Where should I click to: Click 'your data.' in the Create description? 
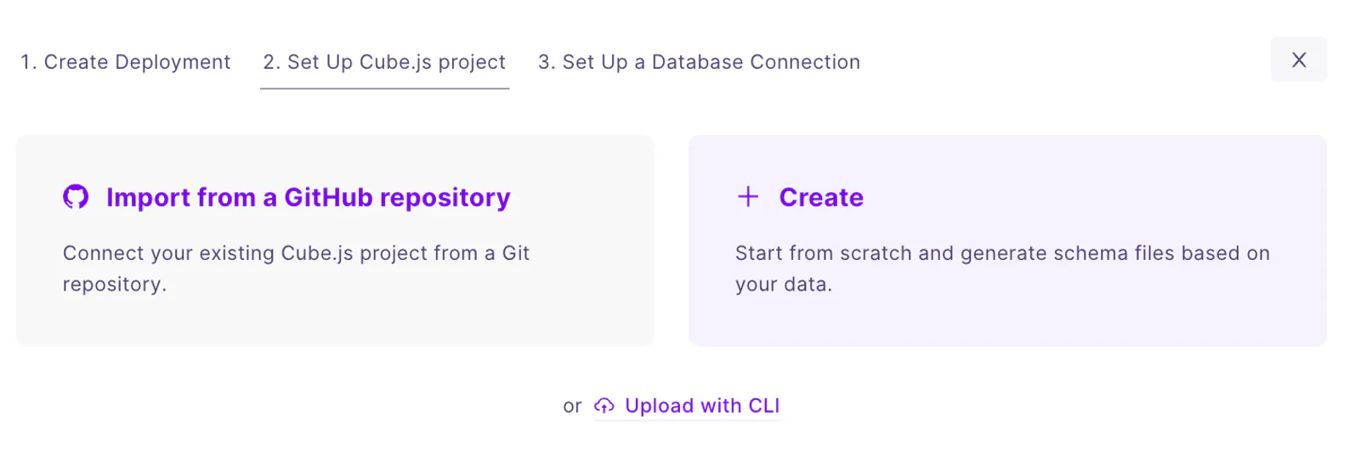tap(784, 285)
